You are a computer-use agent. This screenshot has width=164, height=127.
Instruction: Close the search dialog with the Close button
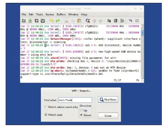click(x=108, y=116)
